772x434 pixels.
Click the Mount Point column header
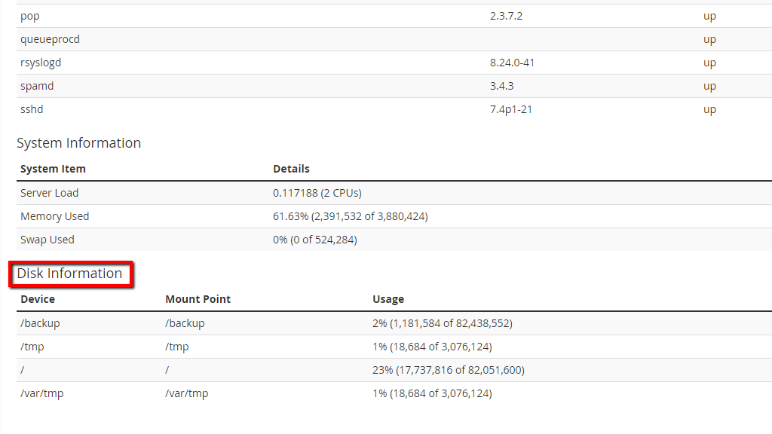[198, 299]
